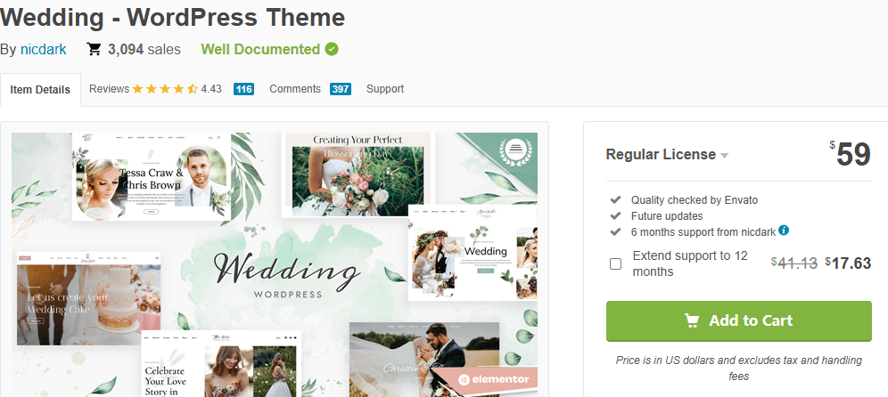Select the Item Details tab
This screenshot has width=888, height=397.
tap(40, 90)
